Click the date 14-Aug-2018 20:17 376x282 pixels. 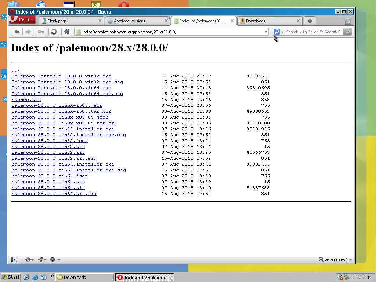pyautogui.click(x=186, y=76)
